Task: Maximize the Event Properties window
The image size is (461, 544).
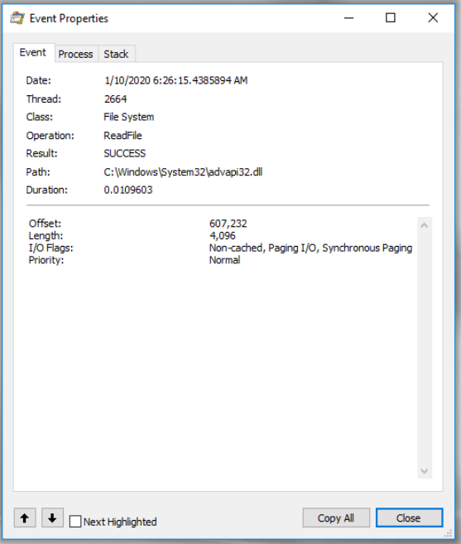Action: (391, 18)
